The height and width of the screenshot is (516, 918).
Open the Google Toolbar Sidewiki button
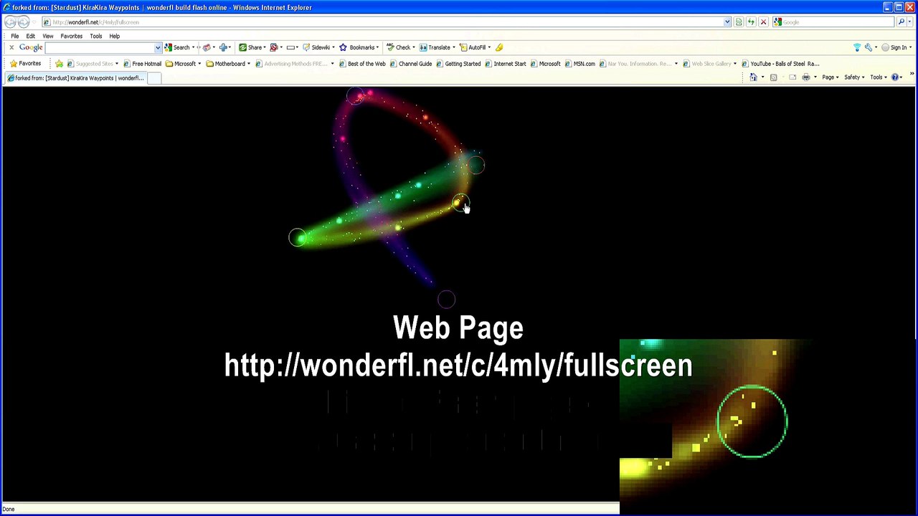(x=316, y=47)
